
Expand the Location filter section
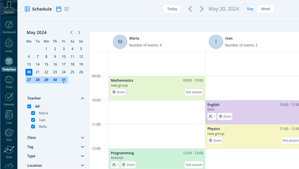click(82, 165)
